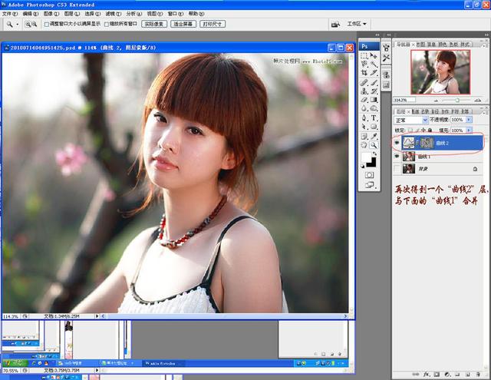
Task: Click the zoom-in icon in options bar
Action: click(28, 25)
